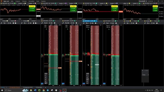This screenshot has height=92, width=164.
Task: Open Telegram from the taskbar
Action: pyautogui.click(x=48, y=90)
